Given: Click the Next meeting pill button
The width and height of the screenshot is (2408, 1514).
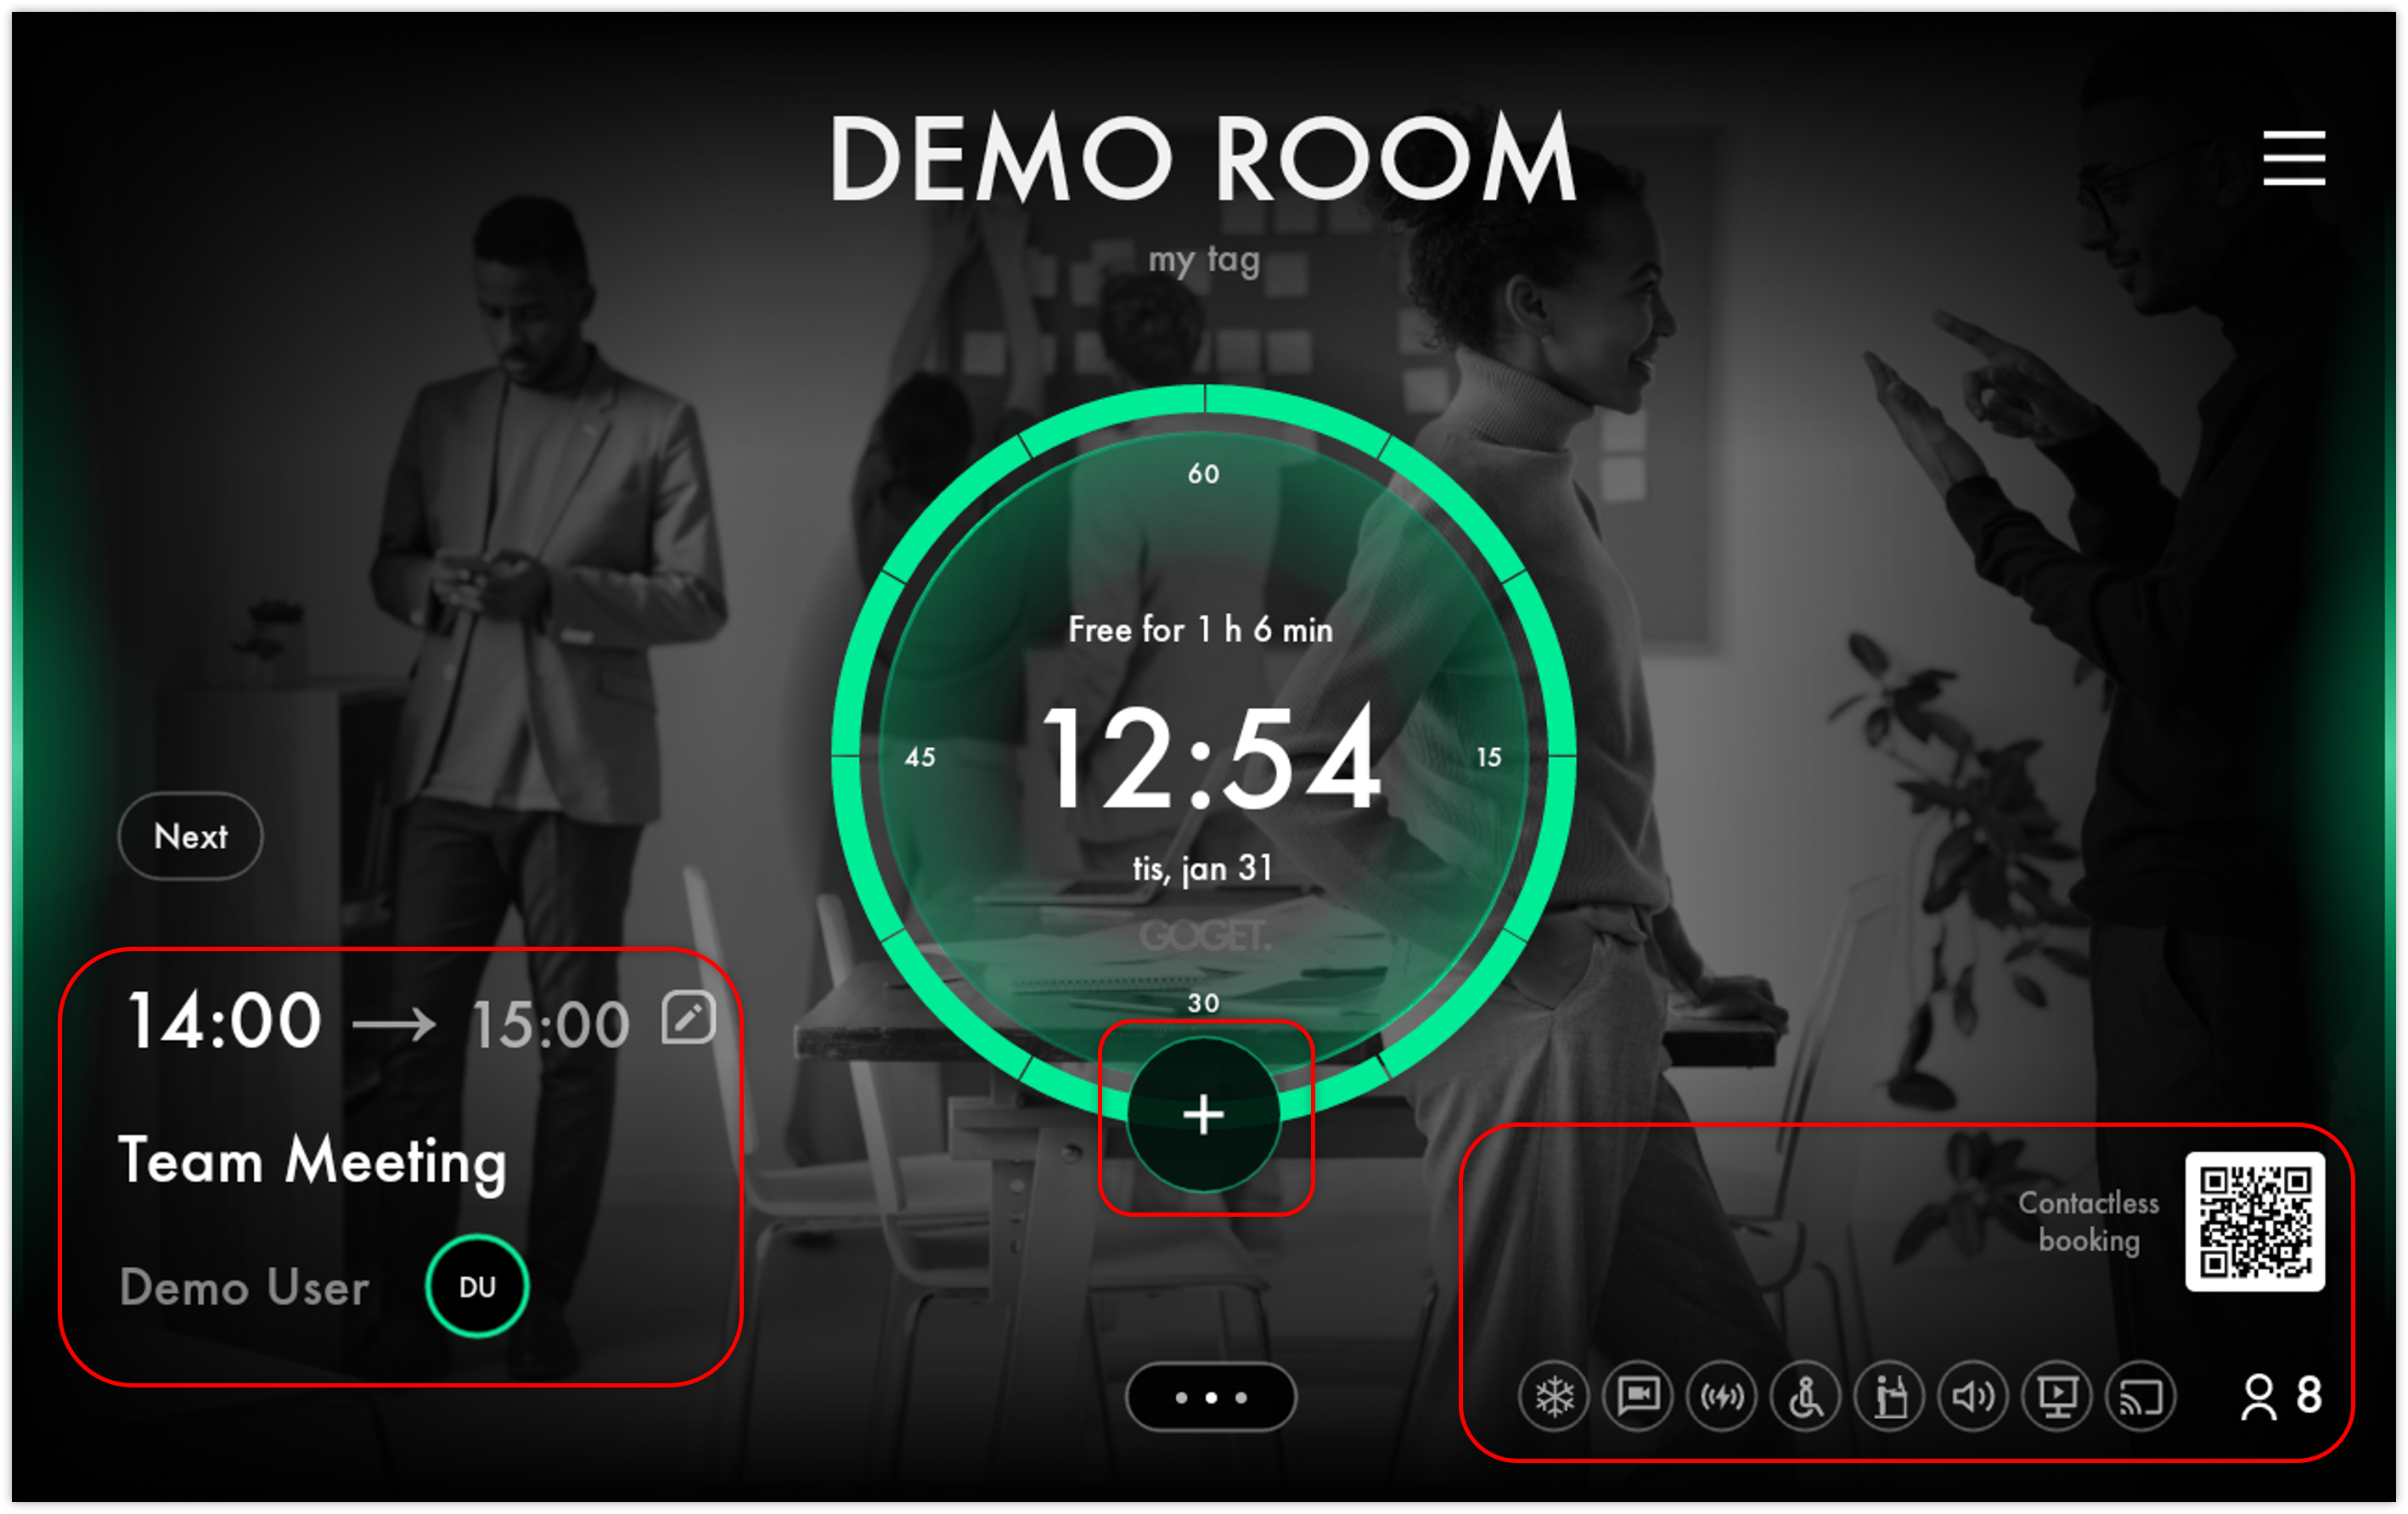Looking at the screenshot, I should pyautogui.click(x=190, y=836).
